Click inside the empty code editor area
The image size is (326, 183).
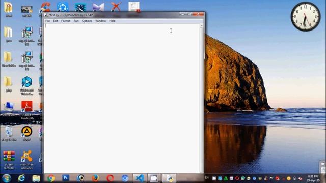coord(122,98)
